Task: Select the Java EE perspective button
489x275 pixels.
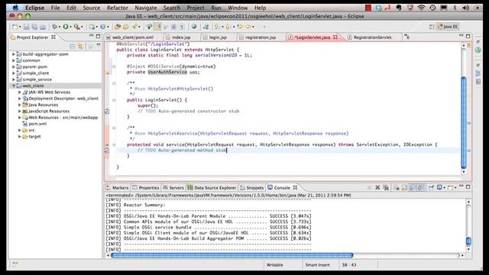Action: 448,27
